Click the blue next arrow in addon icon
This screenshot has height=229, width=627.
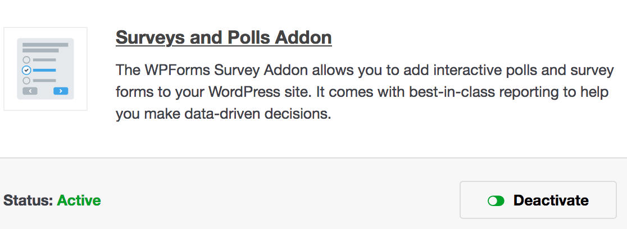pos(61,91)
